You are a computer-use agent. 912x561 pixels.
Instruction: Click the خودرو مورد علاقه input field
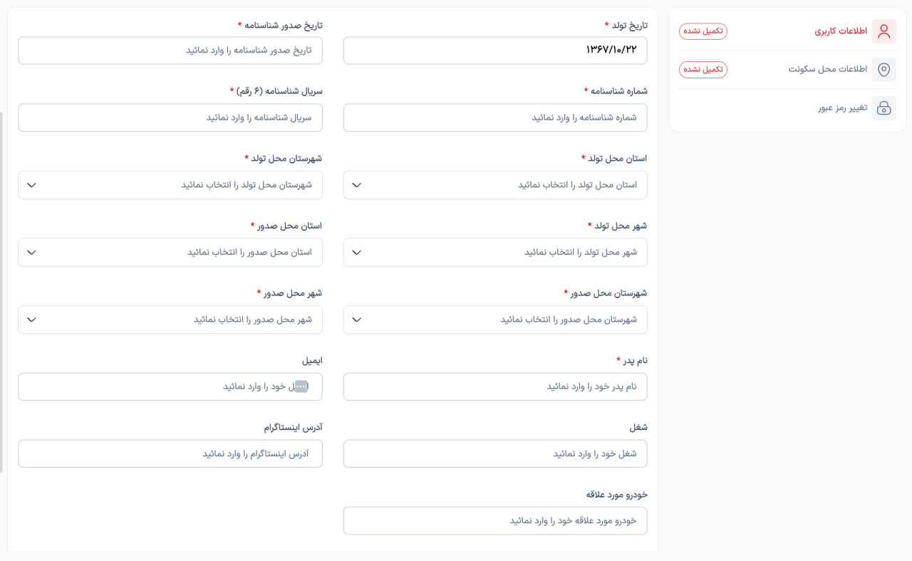pos(495,520)
